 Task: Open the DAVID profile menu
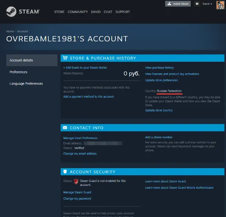pyautogui.click(x=96, y=12)
